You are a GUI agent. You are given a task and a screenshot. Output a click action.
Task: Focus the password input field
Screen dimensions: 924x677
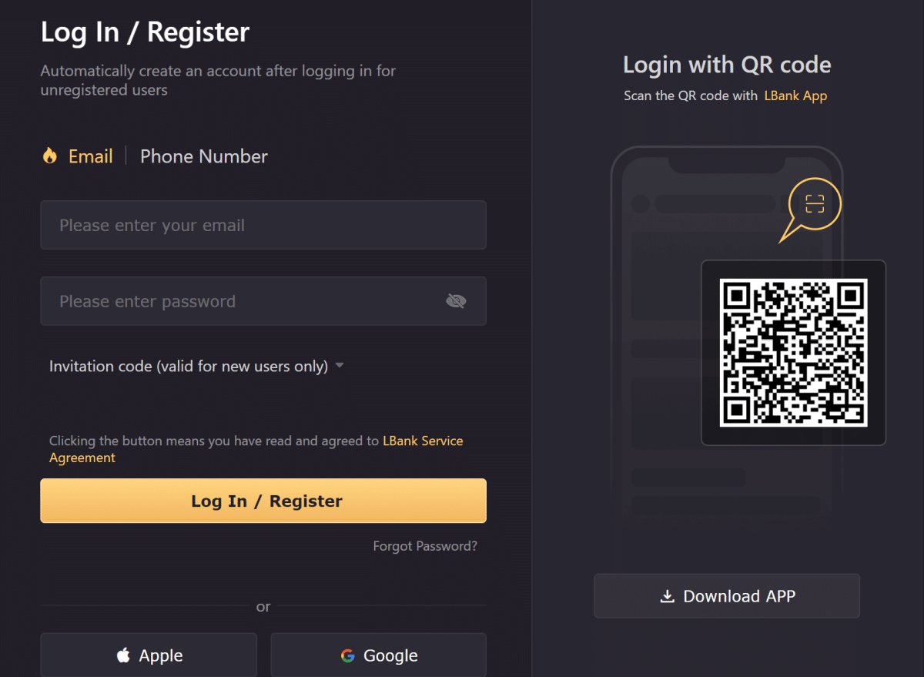coord(263,301)
